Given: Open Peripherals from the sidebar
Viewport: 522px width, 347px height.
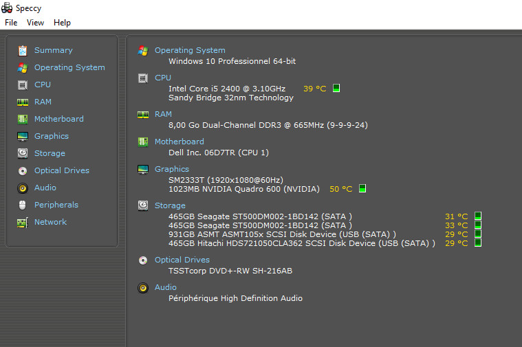Looking at the screenshot, I should [x=56, y=205].
